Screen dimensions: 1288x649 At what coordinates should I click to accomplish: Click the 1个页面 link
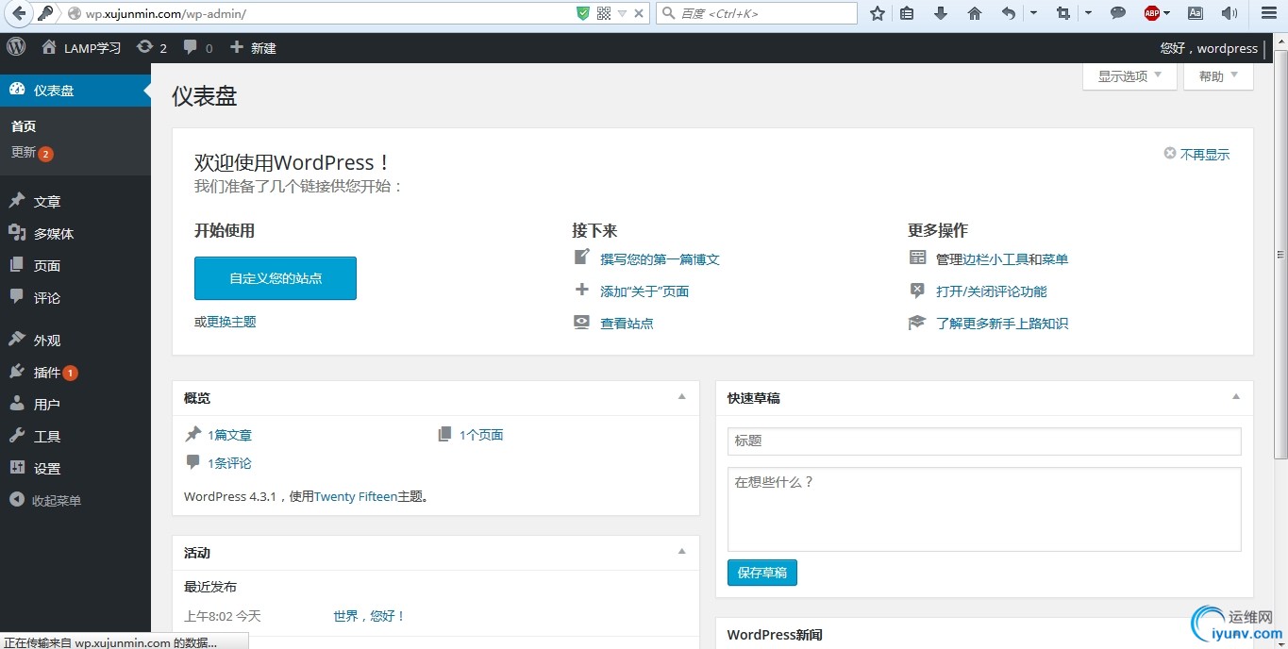[481, 435]
